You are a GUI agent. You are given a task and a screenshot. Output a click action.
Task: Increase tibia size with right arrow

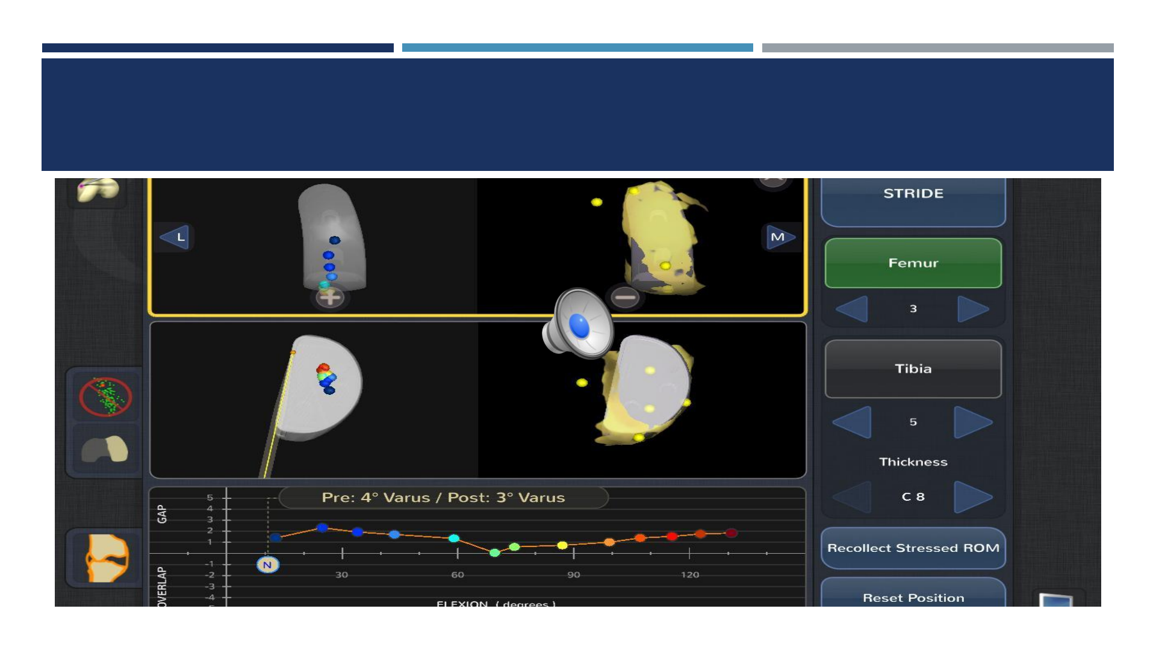pyautogui.click(x=973, y=422)
